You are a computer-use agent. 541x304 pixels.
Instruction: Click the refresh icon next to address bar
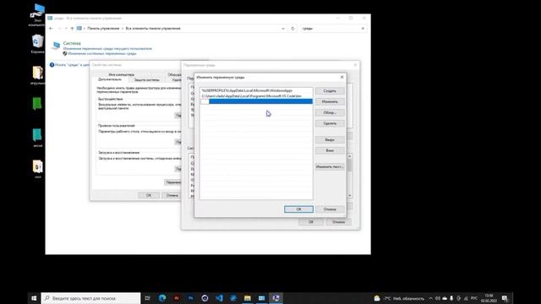[x=292, y=29]
